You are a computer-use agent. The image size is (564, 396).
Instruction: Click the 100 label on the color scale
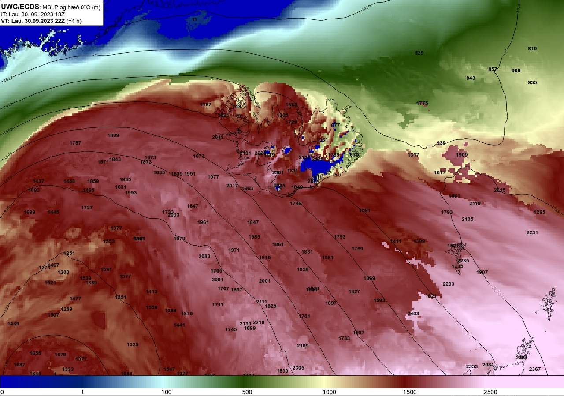click(x=167, y=392)
